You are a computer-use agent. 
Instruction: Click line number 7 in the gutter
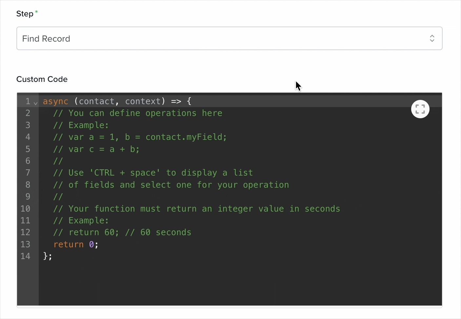tap(28, 173)
